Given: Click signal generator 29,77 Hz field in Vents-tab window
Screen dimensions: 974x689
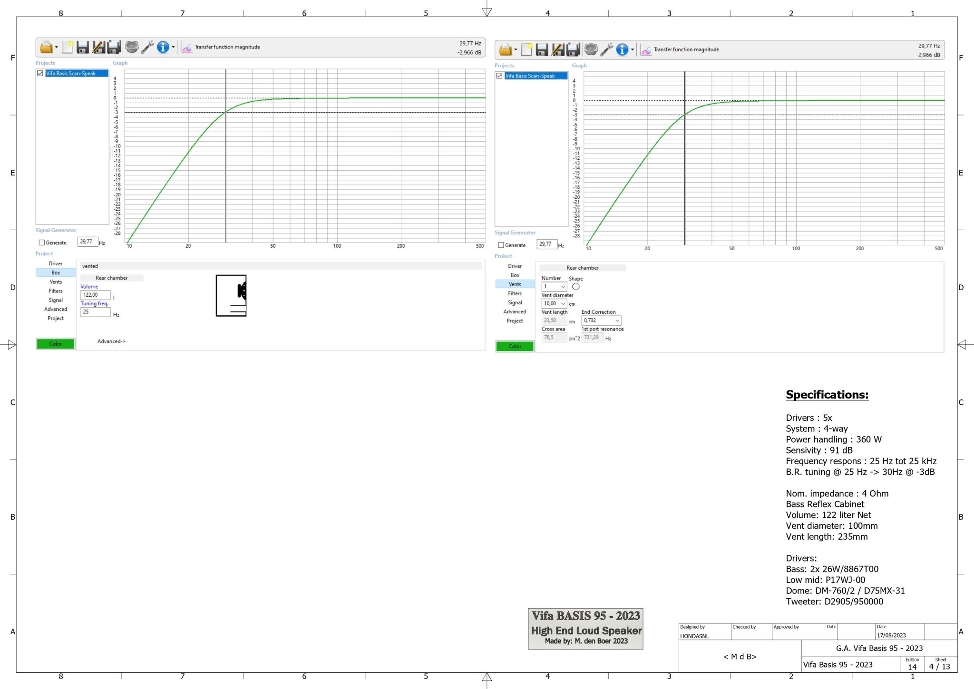Looking at the screenshot, I should tap(547, 244).
